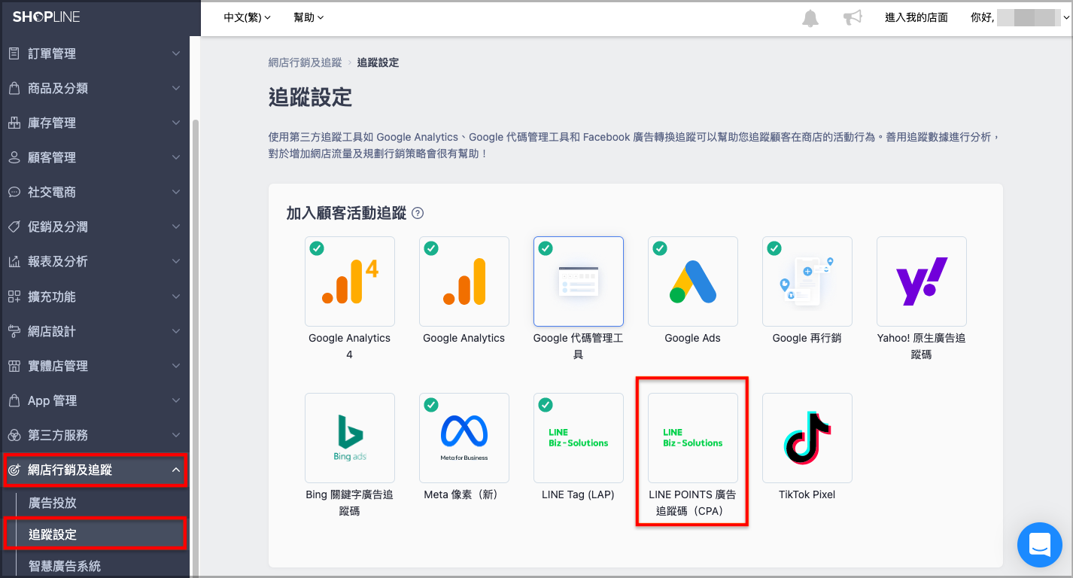Click green checkmark on Google 再行銷 card
Viewport: 1073px width, 578px height.
774,248
